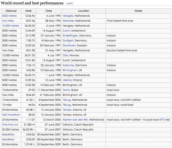Open the Birmingham link in 15 February 1998 row
The image size is (172, 148).
70,70
